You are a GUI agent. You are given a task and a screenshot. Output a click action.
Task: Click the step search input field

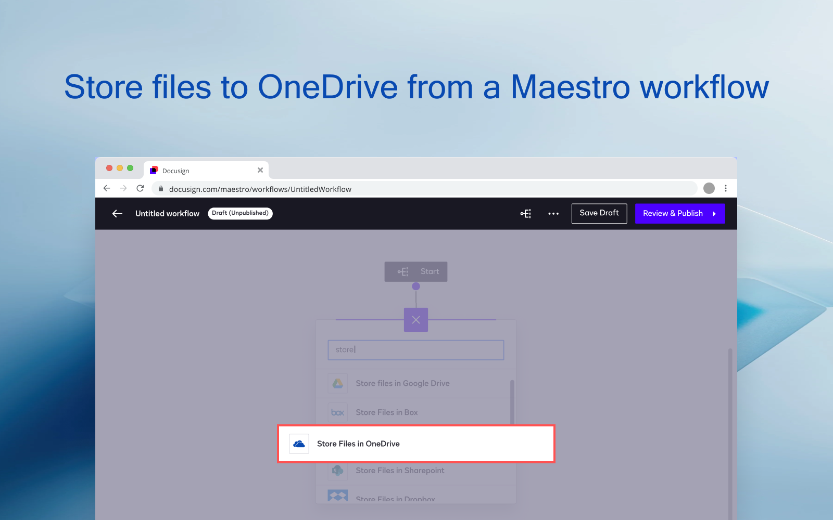(416, 350)
